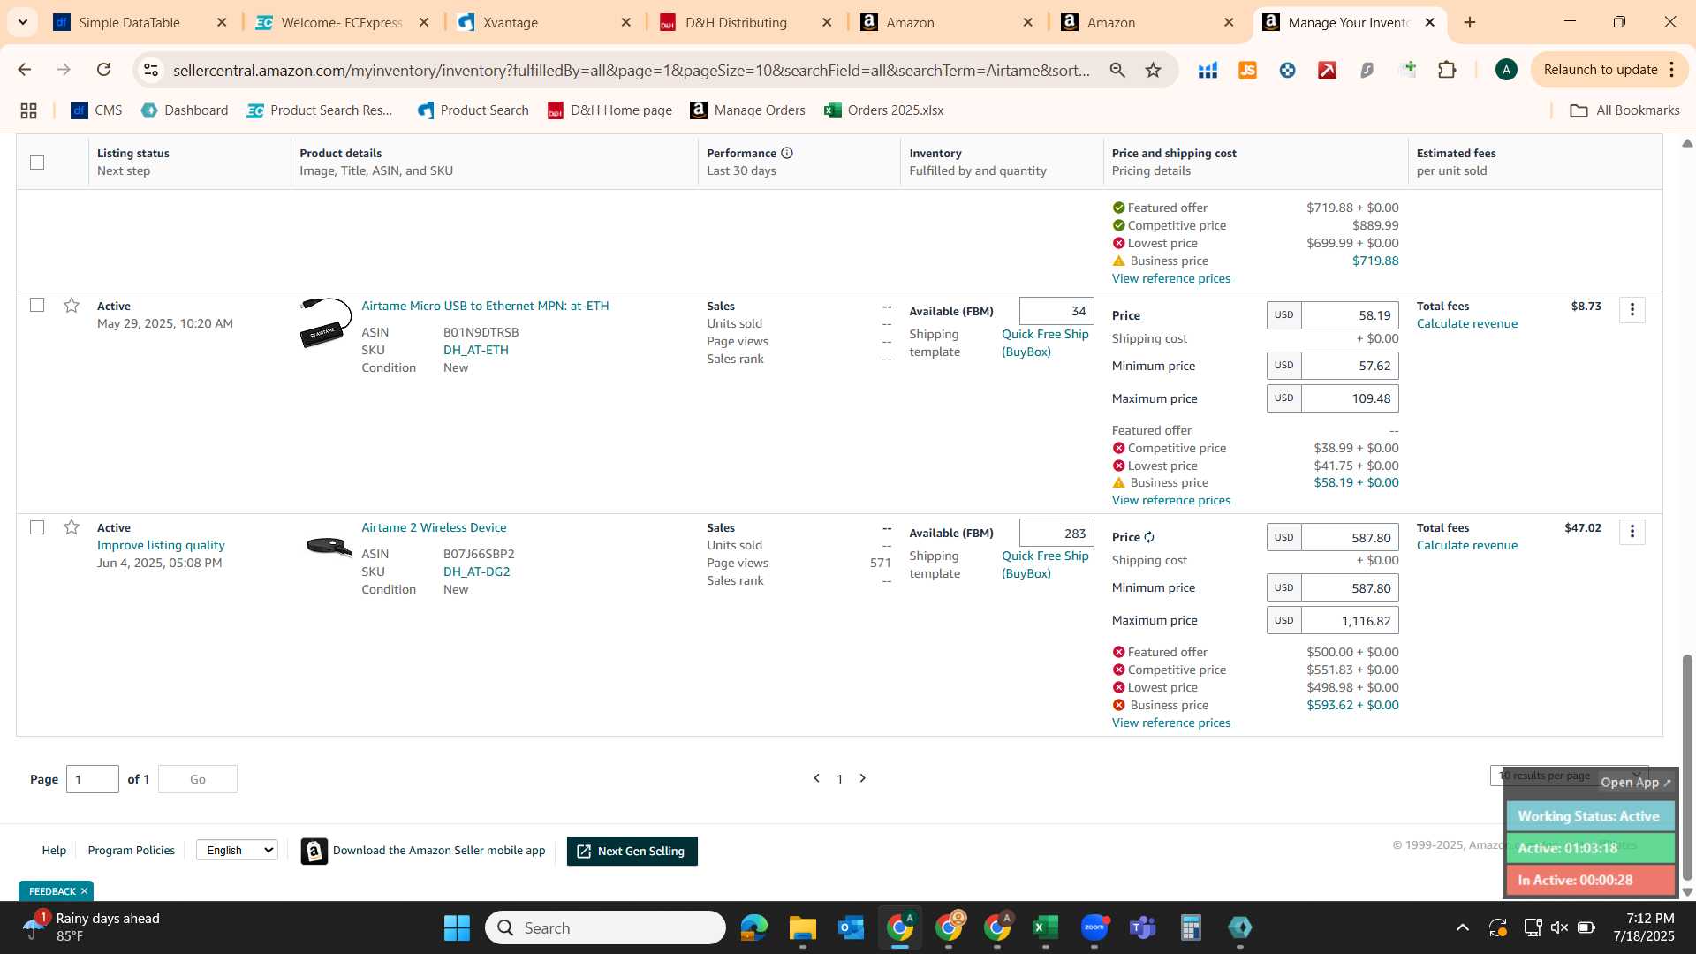Open the Windows Start menu
This screenshot has width=1696, height=954.
(x=457, y=927)
